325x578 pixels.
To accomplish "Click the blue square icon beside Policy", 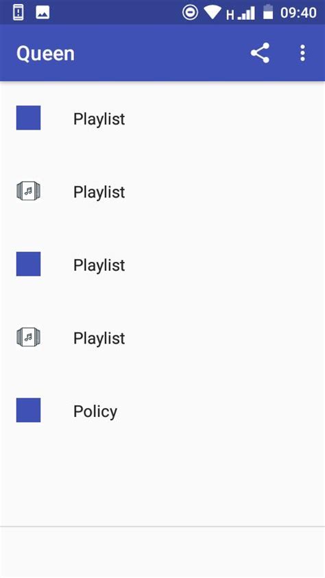I will [28, 410].
